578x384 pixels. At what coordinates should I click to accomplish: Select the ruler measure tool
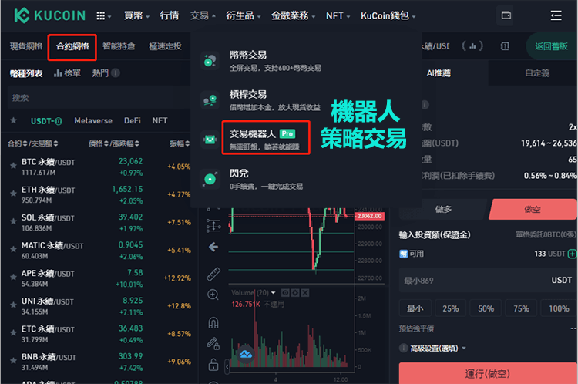click(213, 274)
